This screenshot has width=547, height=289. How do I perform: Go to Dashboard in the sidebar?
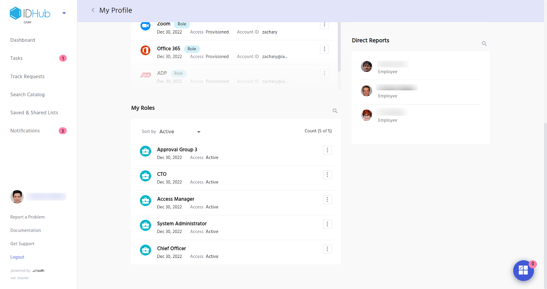click(x=23, y=40)
